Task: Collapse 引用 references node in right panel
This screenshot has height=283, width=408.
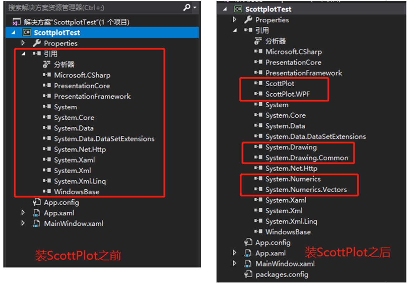Action: 235,31
